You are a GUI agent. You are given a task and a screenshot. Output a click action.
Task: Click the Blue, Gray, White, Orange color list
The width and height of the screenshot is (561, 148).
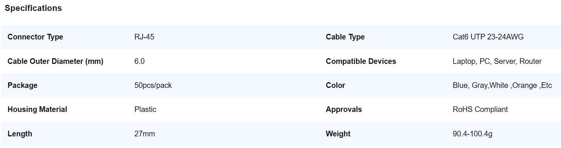click(x=502, y=85)
